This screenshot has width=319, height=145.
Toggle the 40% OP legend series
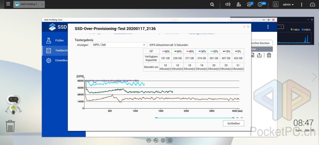190,51
